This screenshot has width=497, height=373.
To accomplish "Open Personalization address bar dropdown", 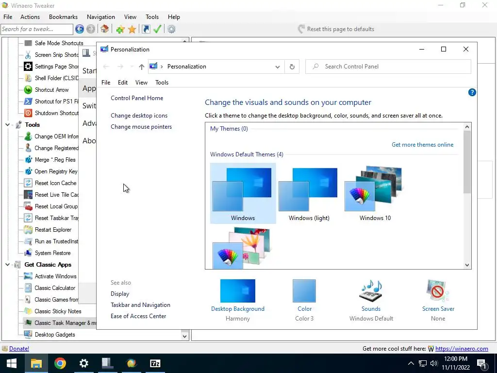I will coord(277,67).
